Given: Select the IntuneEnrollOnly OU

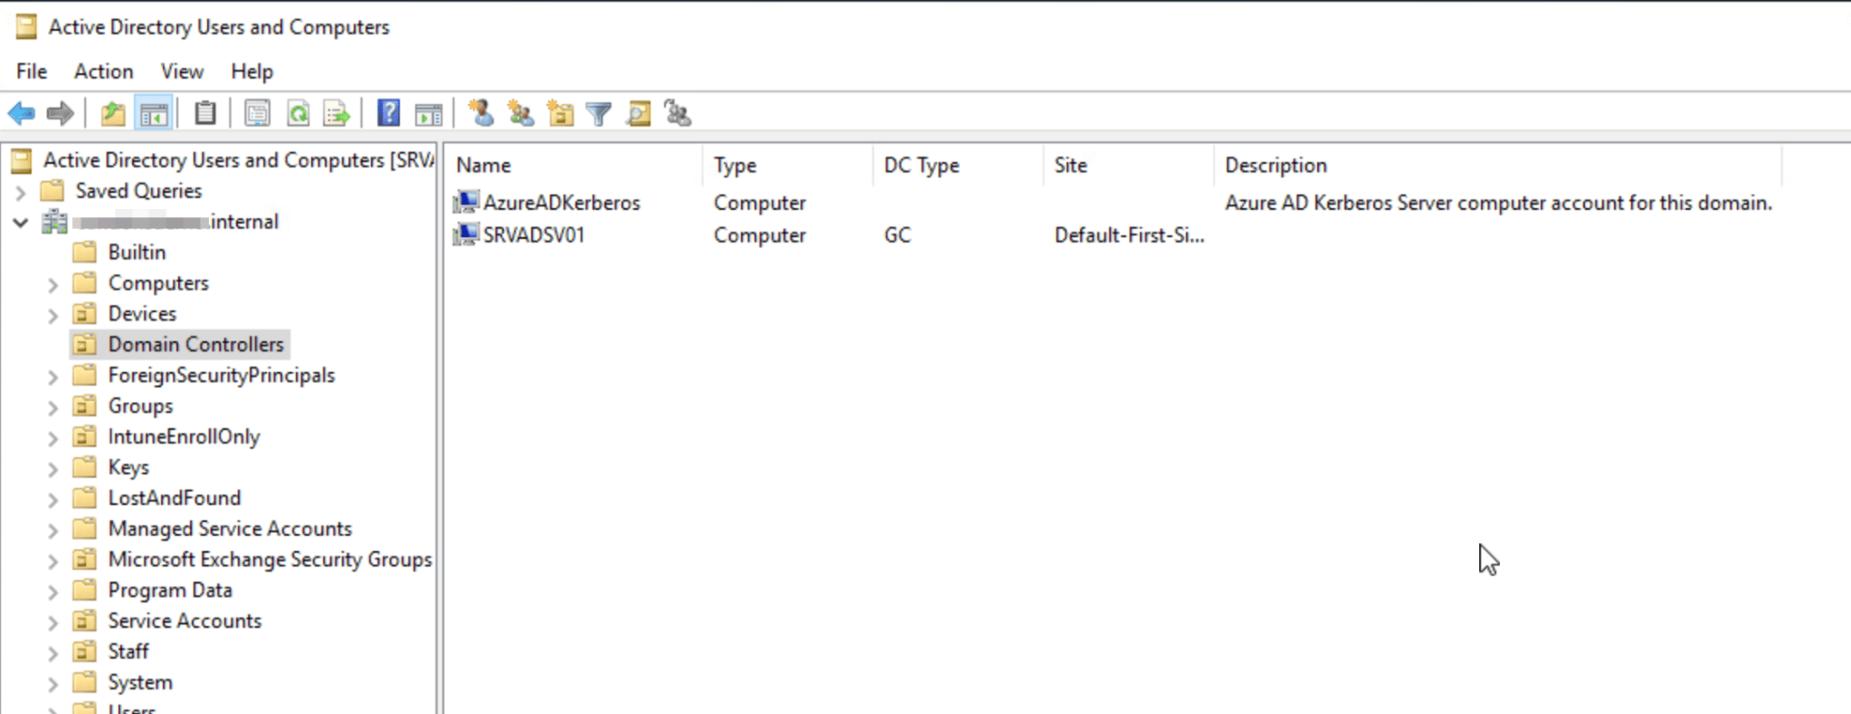Looking at the screenshot, I should click(184, 437).
